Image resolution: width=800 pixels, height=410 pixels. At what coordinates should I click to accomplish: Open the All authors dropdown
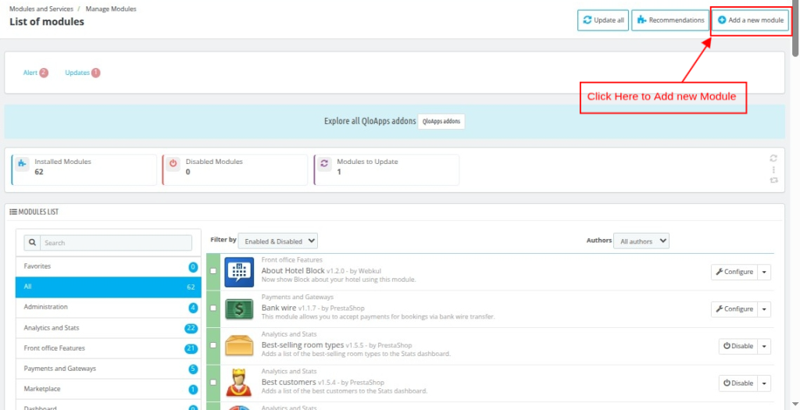click(x=641, y=241)
